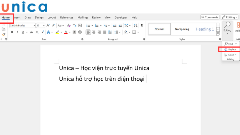The width and height of the screenshot is (240, 135).
Task: Toggle Strikethrough formatting
Action: (31, 32)
